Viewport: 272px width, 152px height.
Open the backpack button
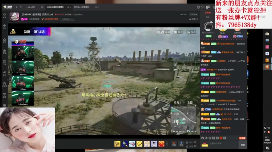pyautogui.click(x=181, y=144)
